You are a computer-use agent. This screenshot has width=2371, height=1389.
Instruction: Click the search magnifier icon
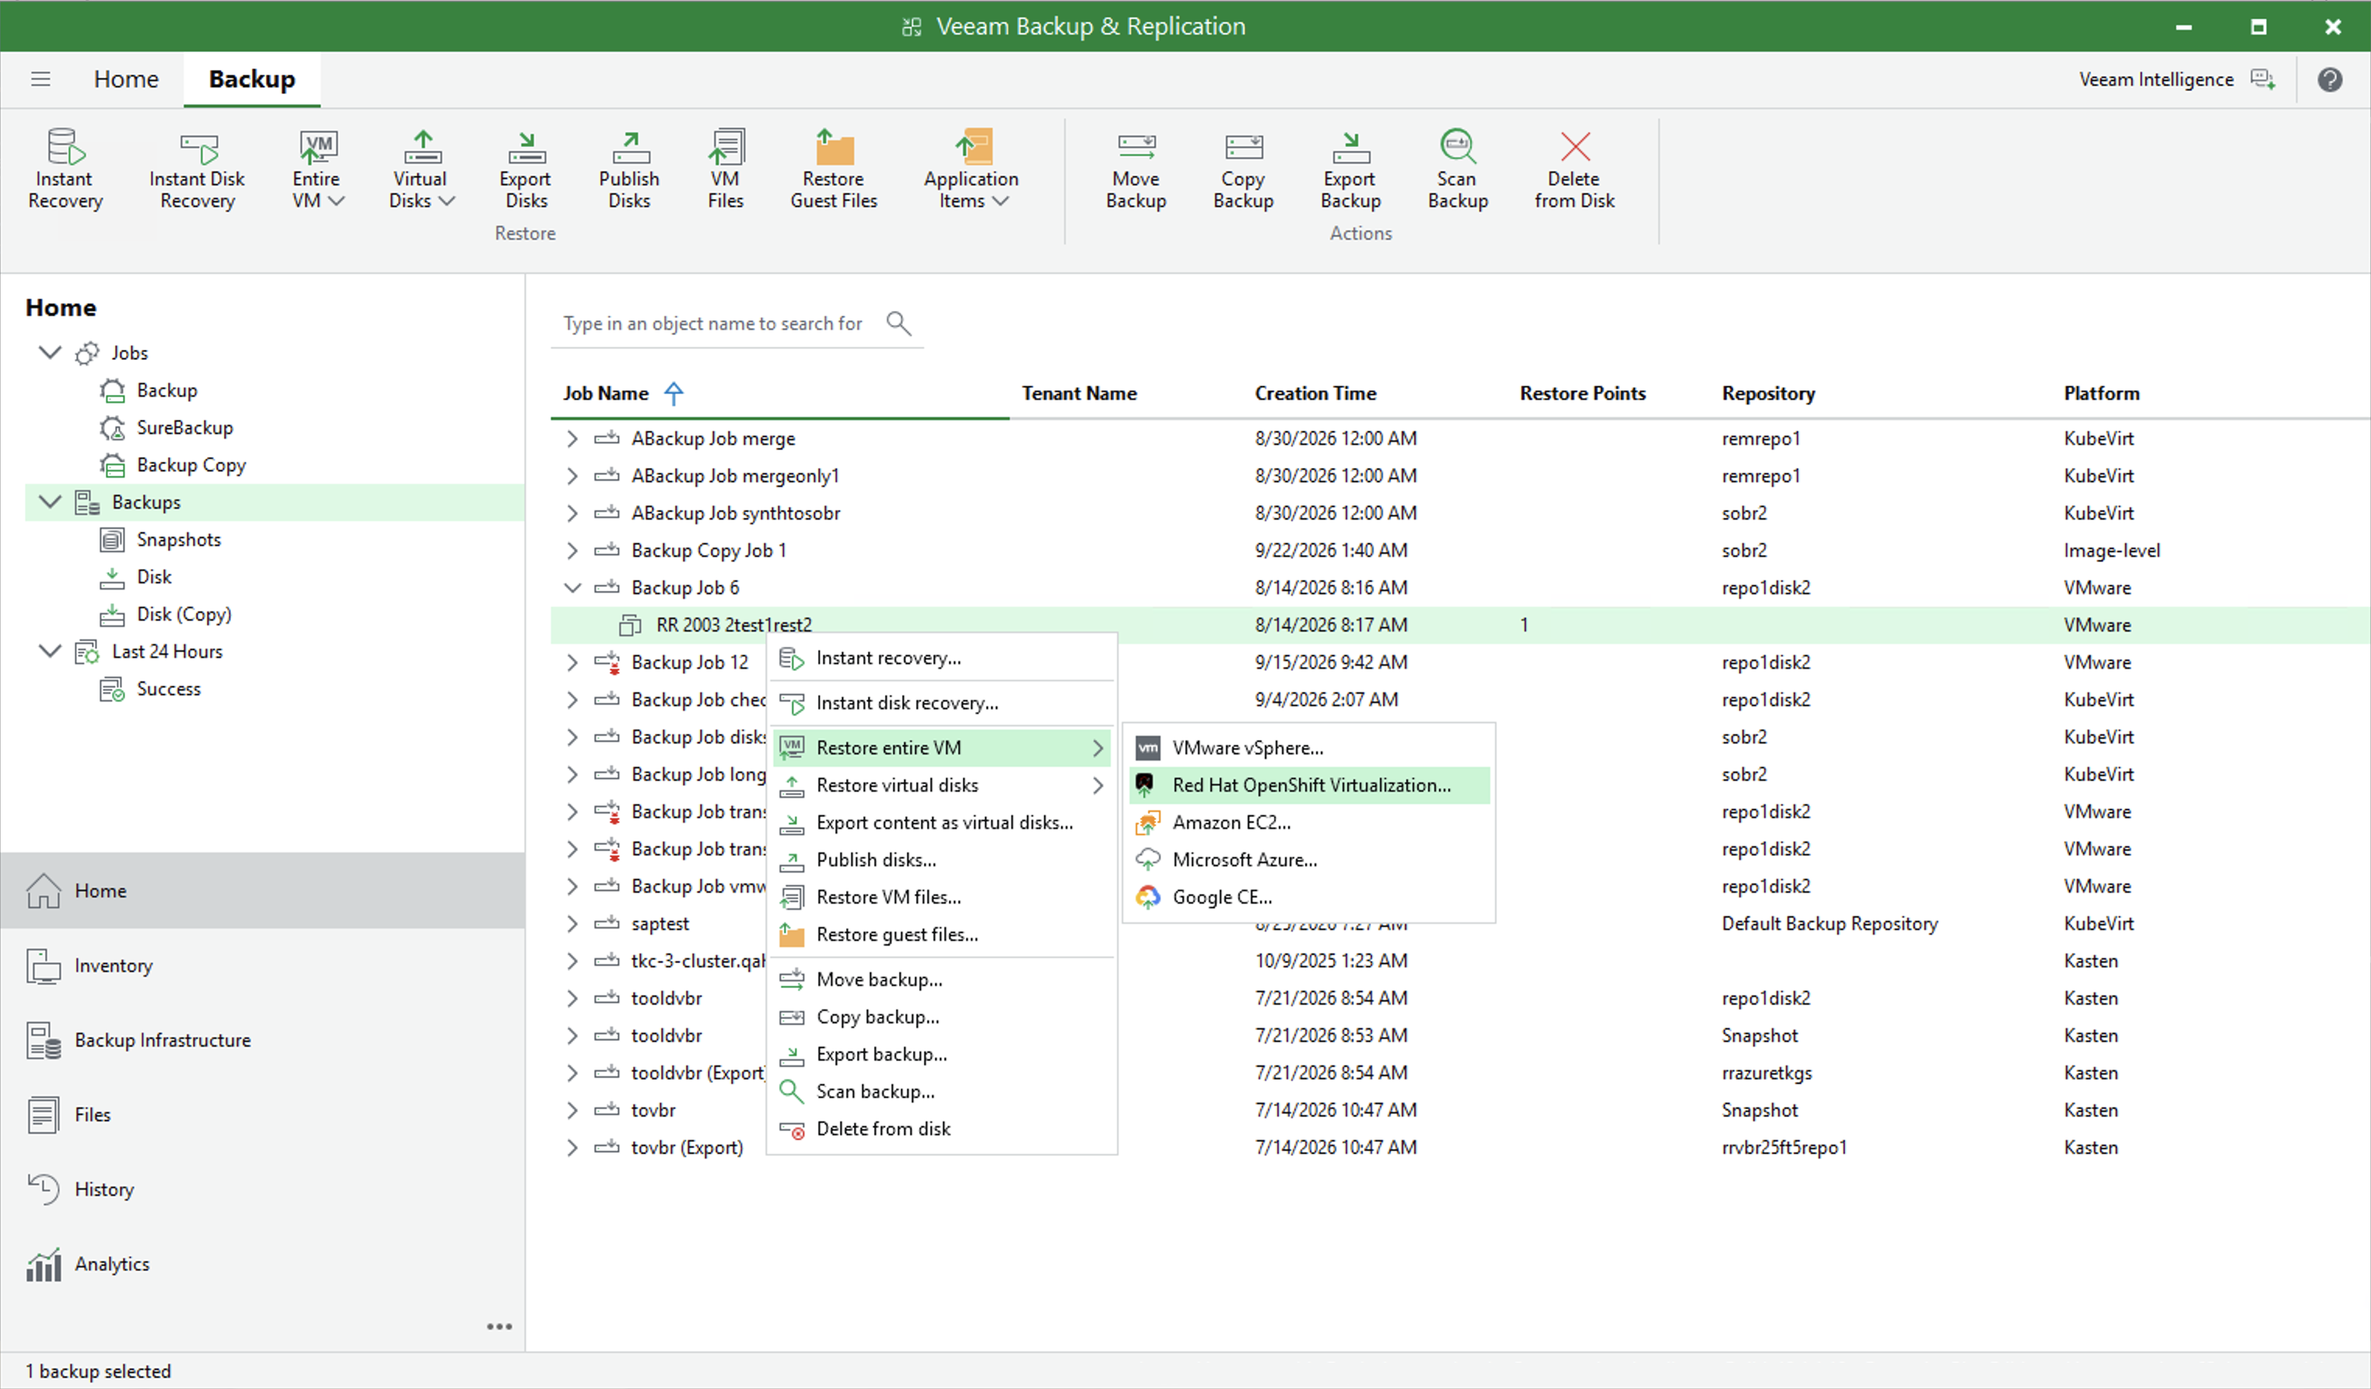(898, 324)
